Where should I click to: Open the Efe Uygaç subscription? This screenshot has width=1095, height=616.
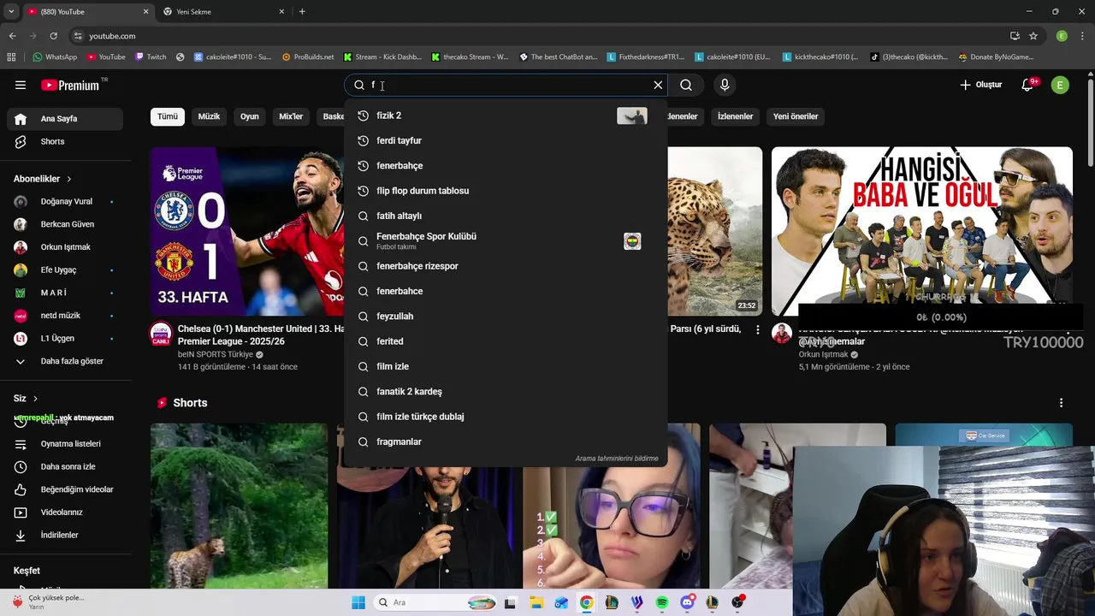(x=65, y=269)
